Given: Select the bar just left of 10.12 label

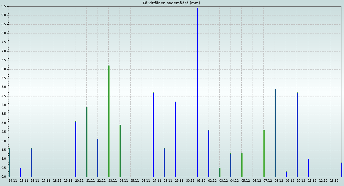Looking at the screenshot, I should tap(297, 134).
